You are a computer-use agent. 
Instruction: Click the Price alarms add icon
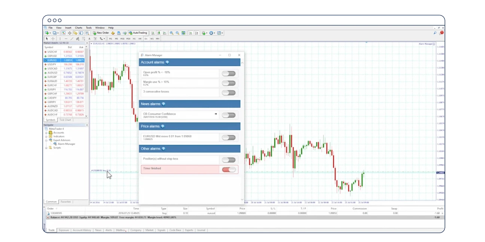tap(162, 126)
